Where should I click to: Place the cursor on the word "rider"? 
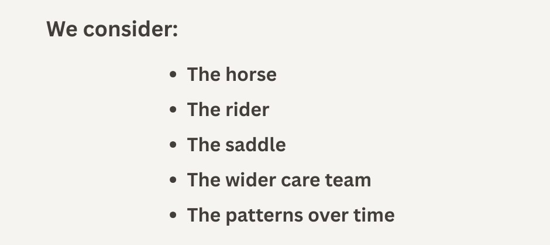(247, 110)
